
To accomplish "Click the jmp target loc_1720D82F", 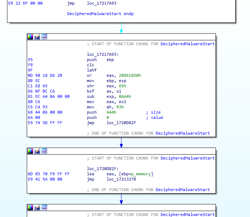I will click(x=121, y=123).
